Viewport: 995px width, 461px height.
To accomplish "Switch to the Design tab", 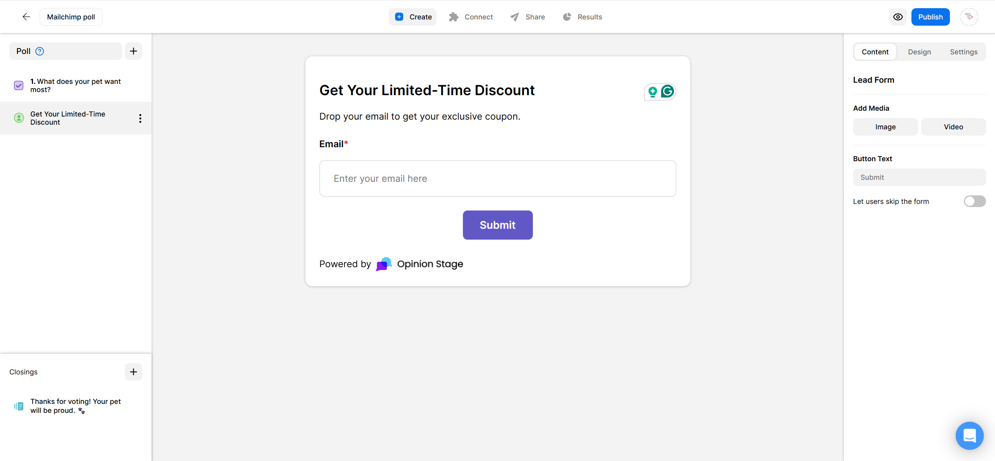I will [x=920, y=52].
